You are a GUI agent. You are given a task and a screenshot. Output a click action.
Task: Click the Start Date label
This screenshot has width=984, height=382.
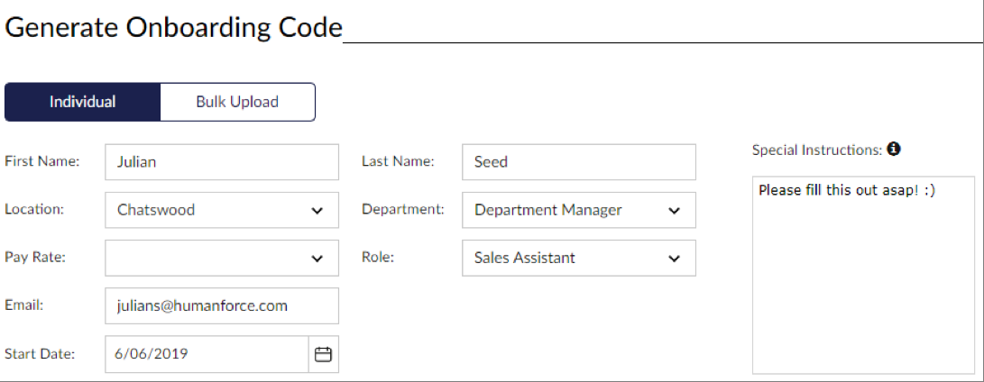coord(40,354)
